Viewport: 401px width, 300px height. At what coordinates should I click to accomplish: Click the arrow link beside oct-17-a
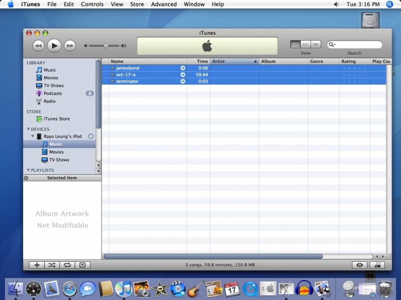183,75
